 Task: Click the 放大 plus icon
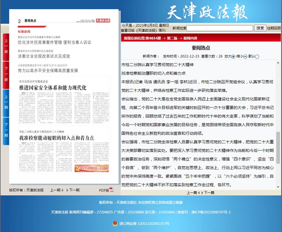pos(233,57)
